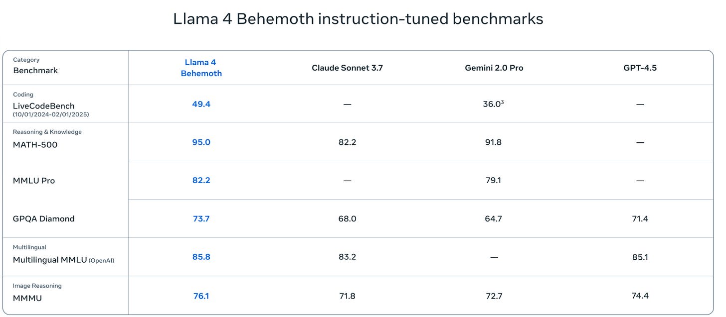
Task: Select the Multilingual MMLU row label
Action: click(x=50, y=260)
